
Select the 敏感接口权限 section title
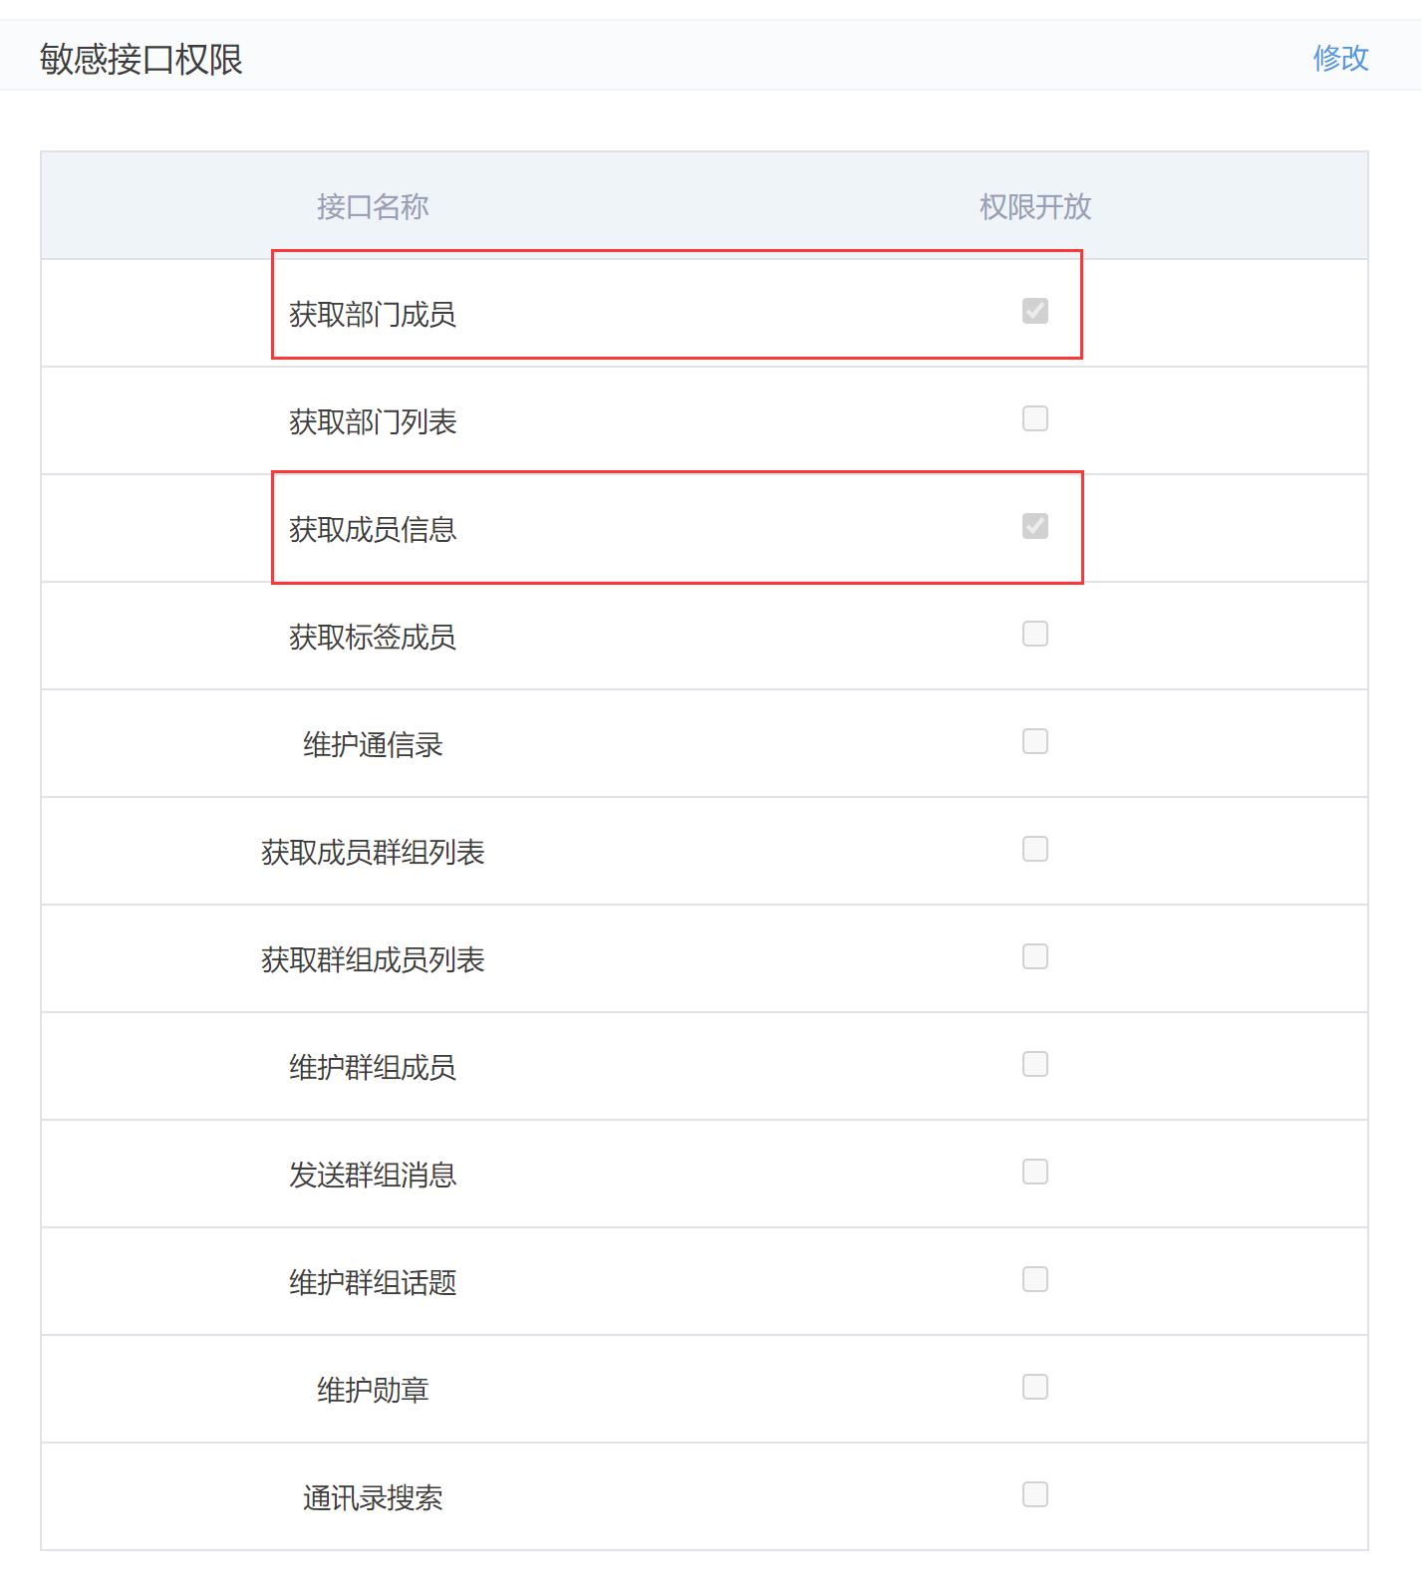point(140,60)
